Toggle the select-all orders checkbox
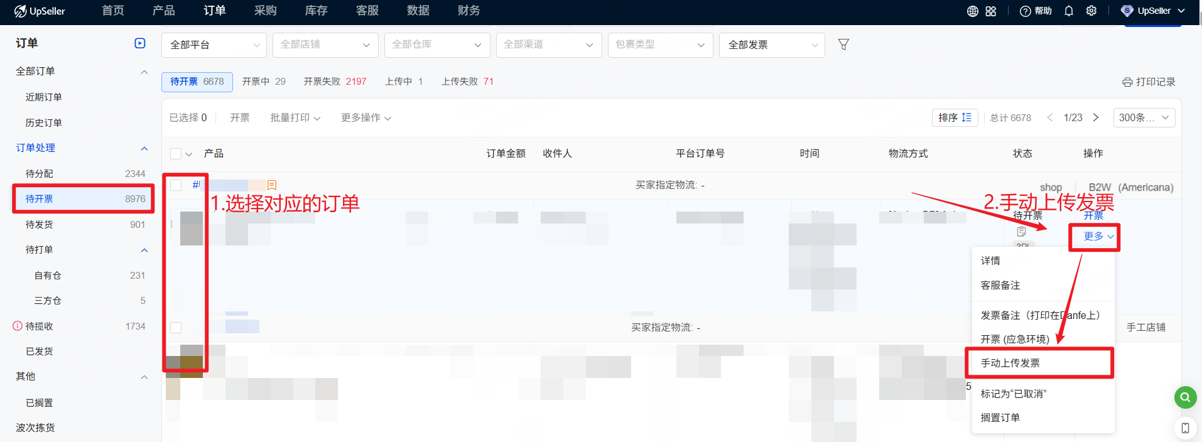 (x=176, y=154)
